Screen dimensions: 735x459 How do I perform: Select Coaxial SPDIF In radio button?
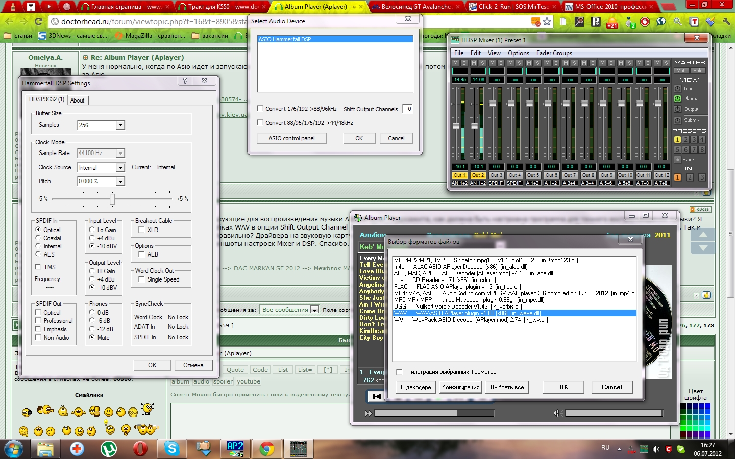point(38,238)
